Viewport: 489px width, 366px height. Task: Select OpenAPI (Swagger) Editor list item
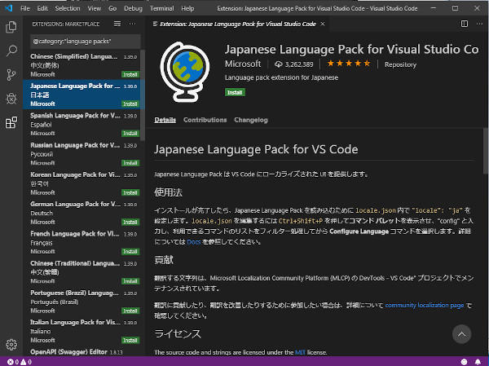point(81,351)
